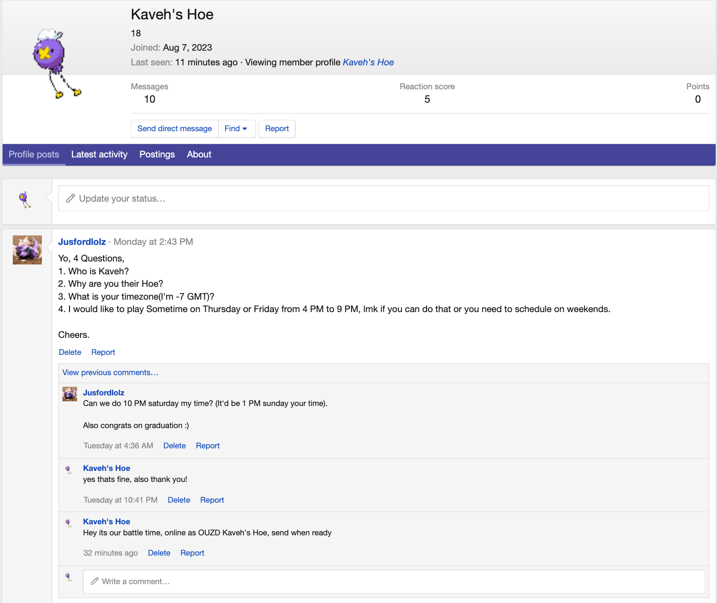Open Kaveh's Hoe name on 'yes thats fine' comment
This screenshot has height=603, width=717.
106,468
